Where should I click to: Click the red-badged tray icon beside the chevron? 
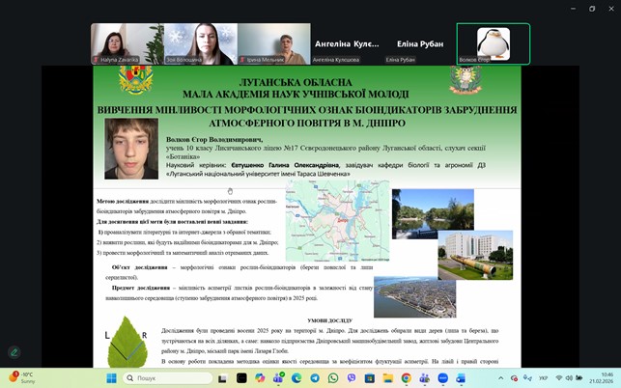[x=514, y=378]
